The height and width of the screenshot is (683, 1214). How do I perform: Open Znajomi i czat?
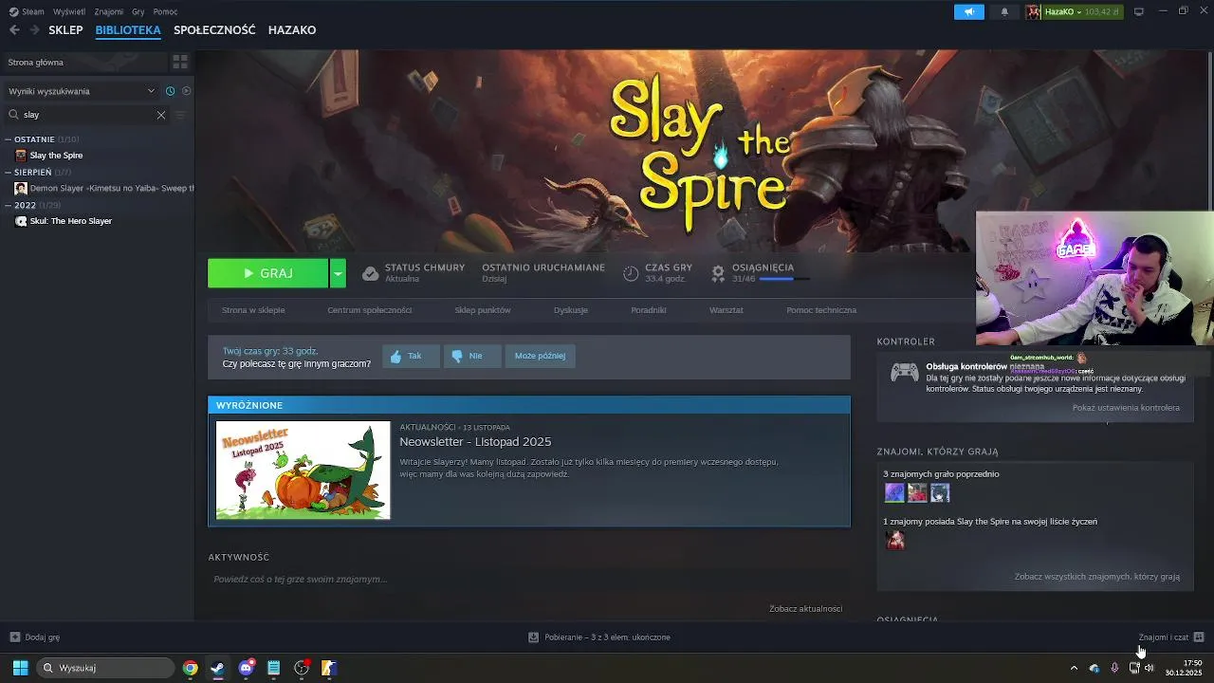tap(1171, 637)
